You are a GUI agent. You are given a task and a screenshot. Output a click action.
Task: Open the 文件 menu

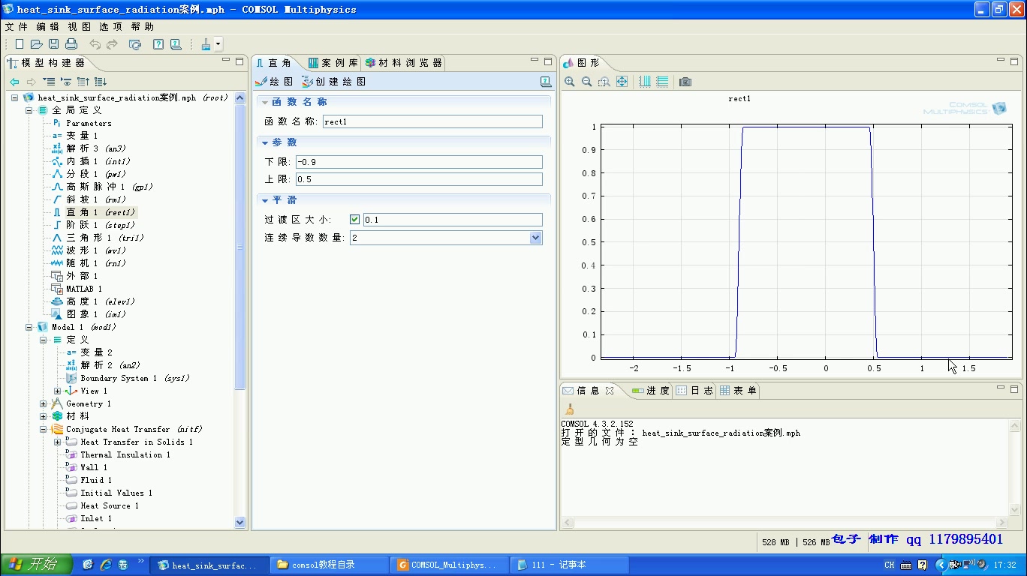pyautogui.click(x=16, y=26)
